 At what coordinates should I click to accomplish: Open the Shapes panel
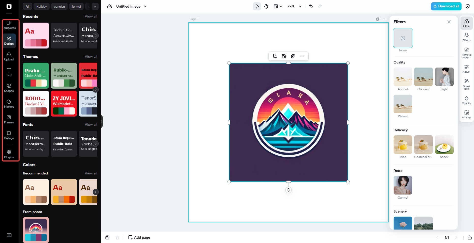click(x=9, y=88)
